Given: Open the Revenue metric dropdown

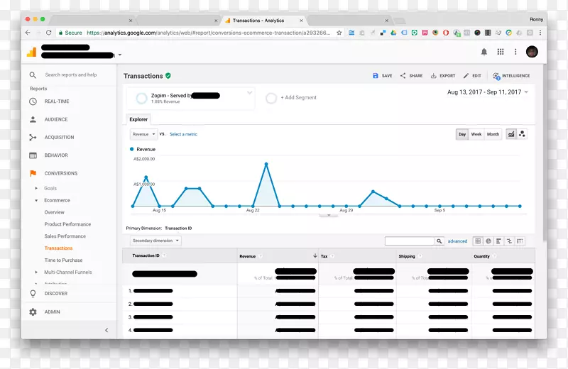Looking at the screenshot, I should (144, 134).
